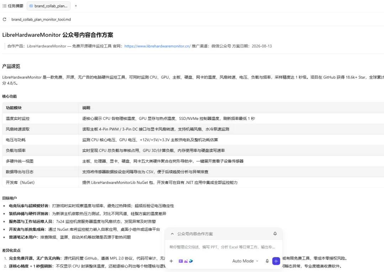Click the document title LibreHardwareMonitor 公众号内容合作方案
The height and width of the screenshot is (272, 384).
point(58,35)
